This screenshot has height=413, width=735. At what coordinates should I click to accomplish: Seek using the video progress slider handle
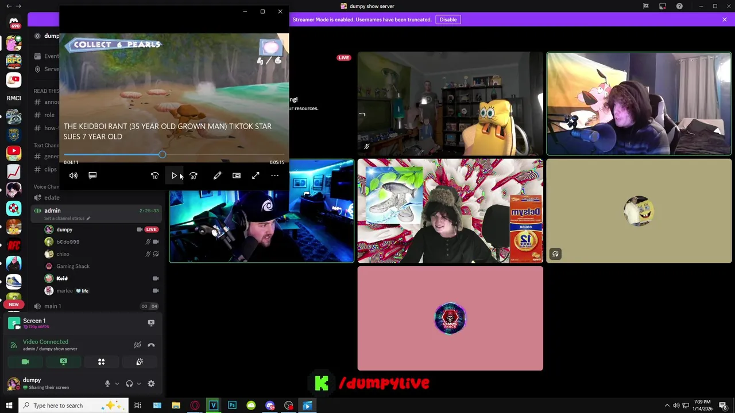point(163,154)
